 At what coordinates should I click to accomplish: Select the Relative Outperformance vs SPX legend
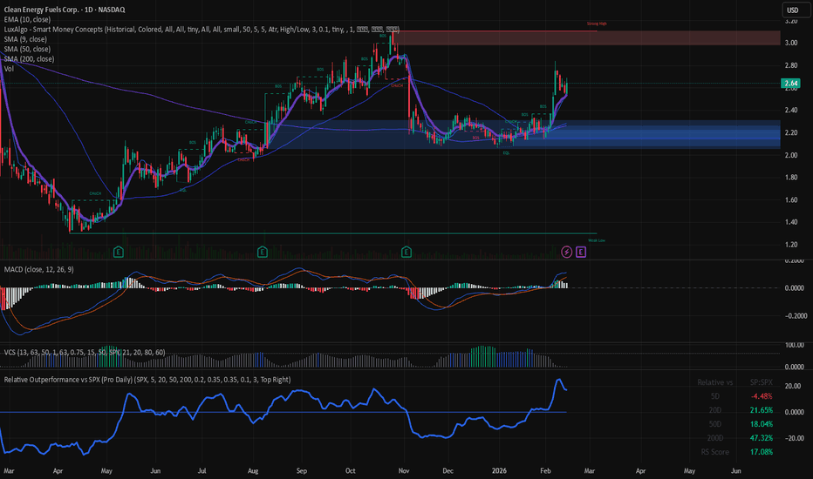tap(147, 380)
